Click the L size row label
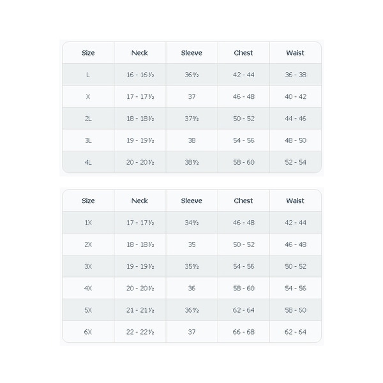Viewport: 383px width, 383px height. (88, 75)
